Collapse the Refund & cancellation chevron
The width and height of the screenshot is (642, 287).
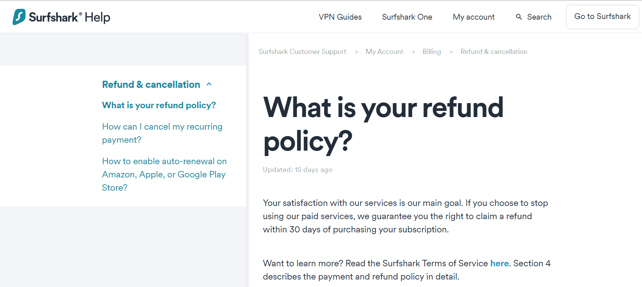209,84
